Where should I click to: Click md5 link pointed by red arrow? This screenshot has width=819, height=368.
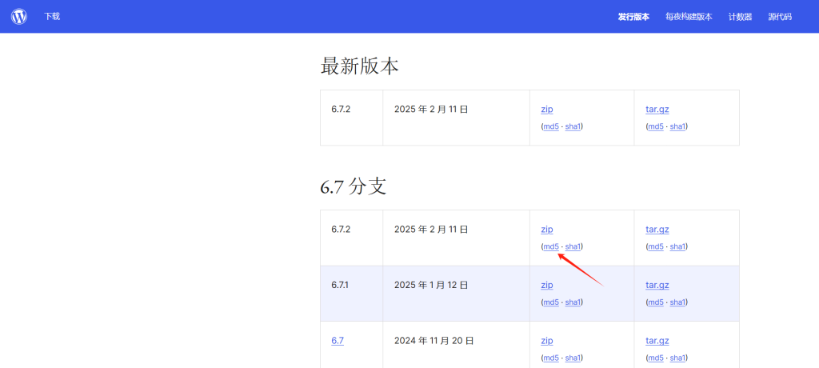(x=551, y=246)
